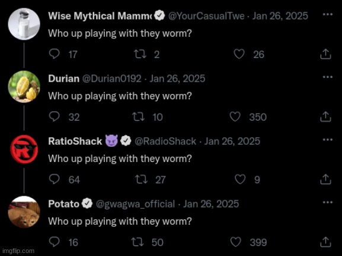Open the @Durian0192 profile handle
The height and width of the screenshot is (256, 342).
[x=112, y=79]
